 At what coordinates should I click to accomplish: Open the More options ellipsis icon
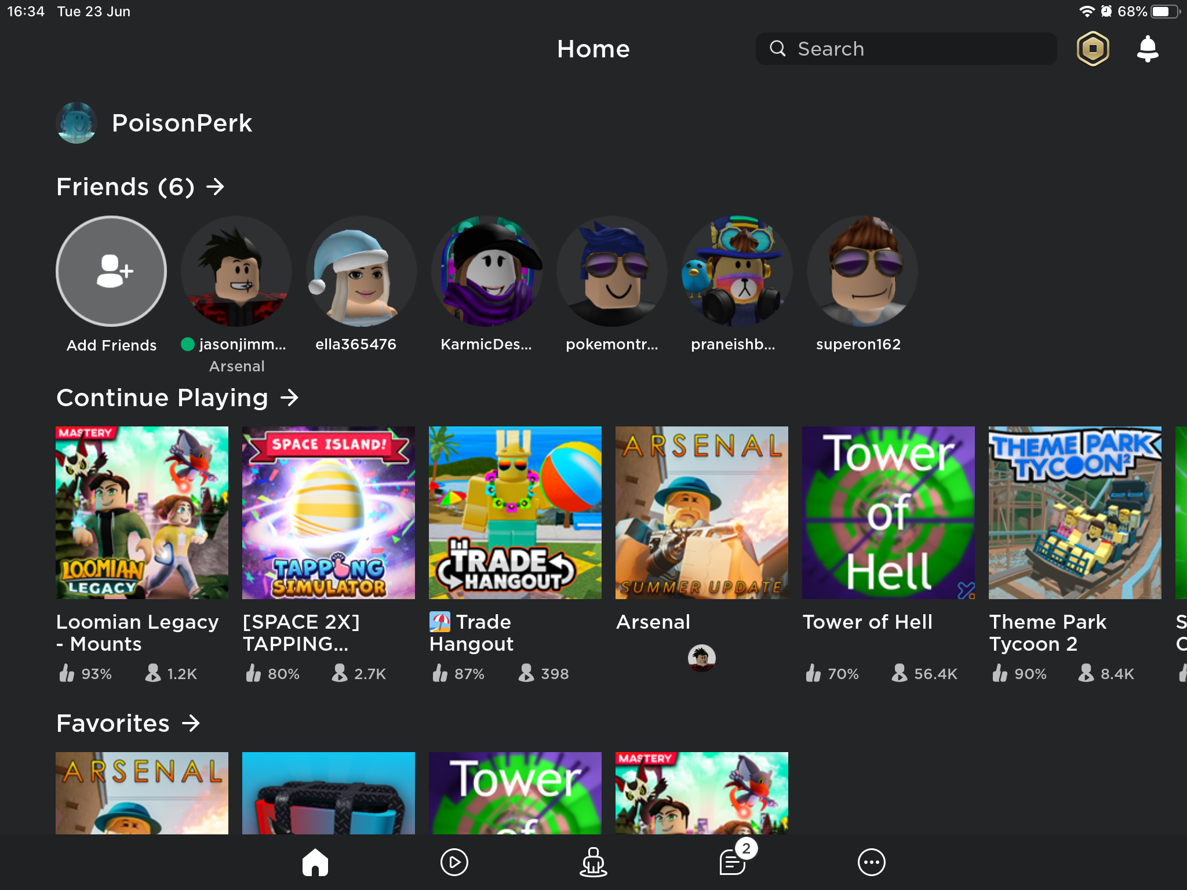tap(871, 862)
